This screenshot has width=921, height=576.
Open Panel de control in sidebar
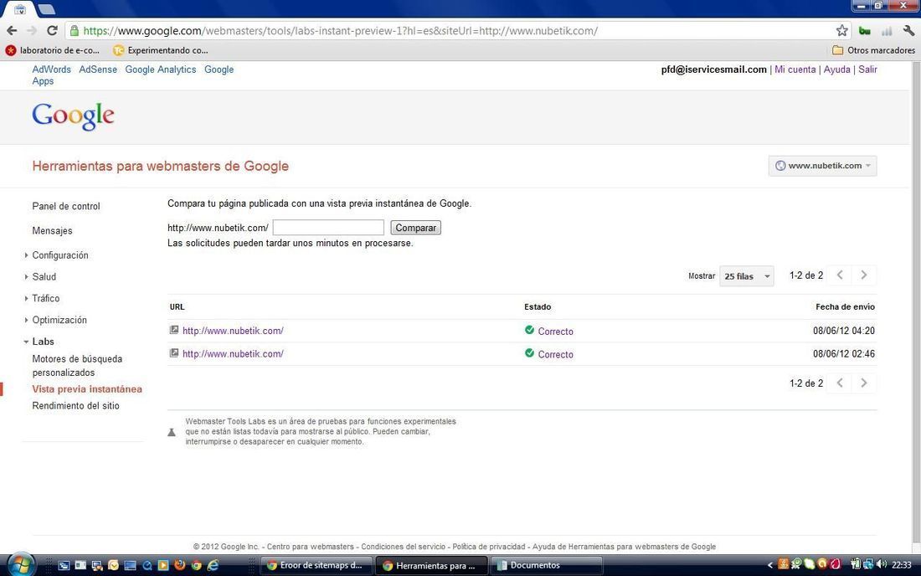pyautogui.click(x=66, y=206)
